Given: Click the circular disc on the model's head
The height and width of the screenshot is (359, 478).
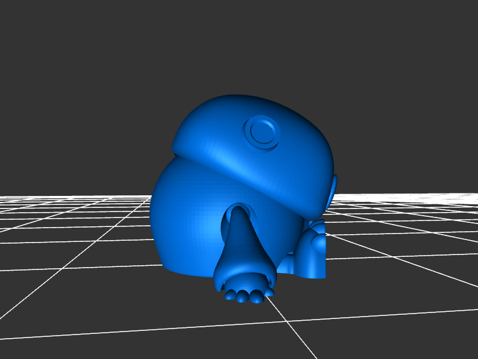Looking at the screenshot, I should 262,131.
